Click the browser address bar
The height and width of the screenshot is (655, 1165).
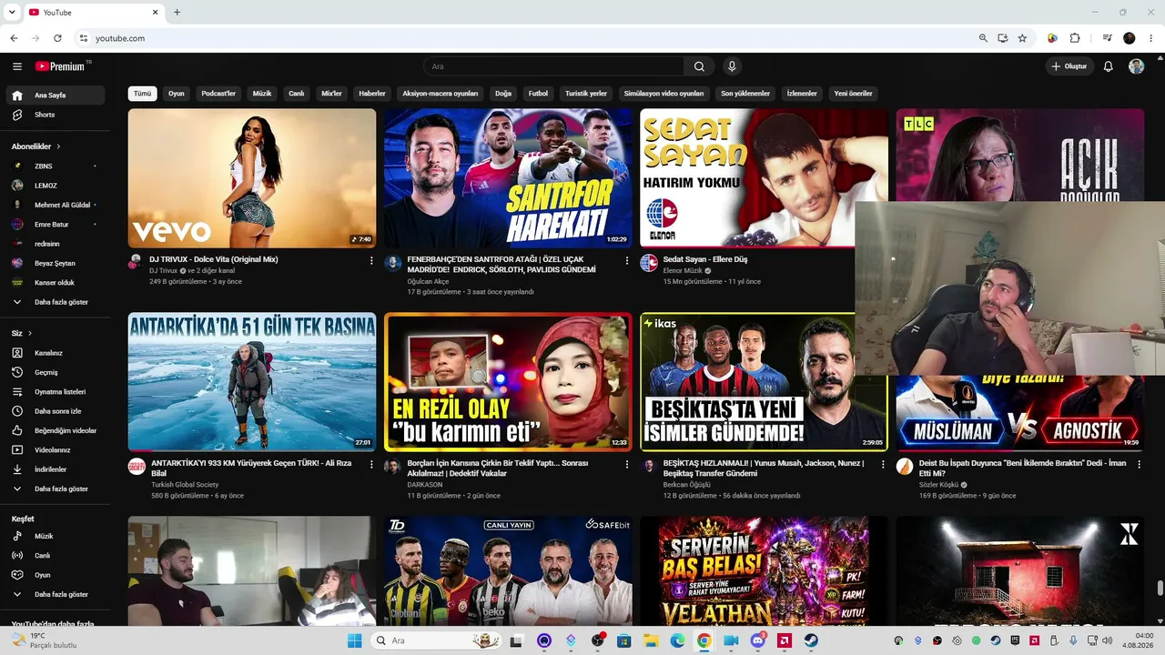[523, 38]
